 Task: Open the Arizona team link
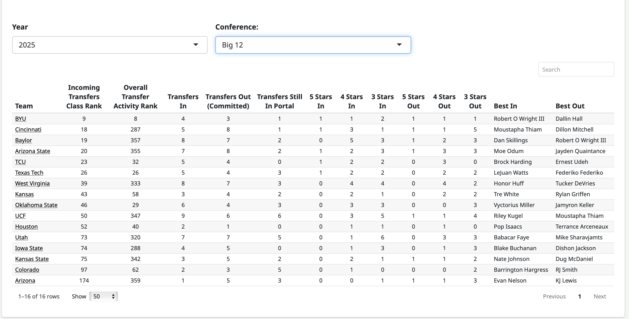coord(25,280)
